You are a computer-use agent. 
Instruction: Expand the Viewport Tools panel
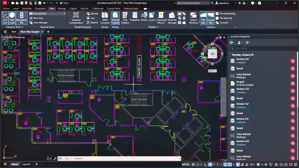click(x=15, y=27)
